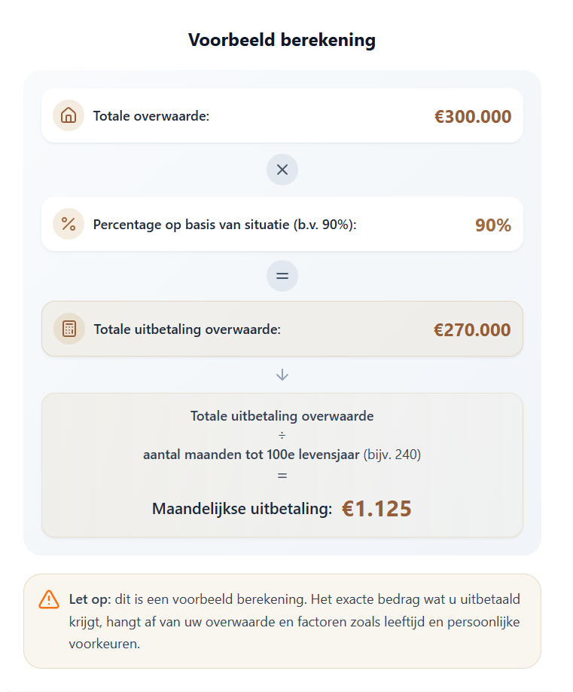Viewport: 573px width, 692px height.
Task: Click the calculator icon beside Totale uitbetaling
Action: 69,329
